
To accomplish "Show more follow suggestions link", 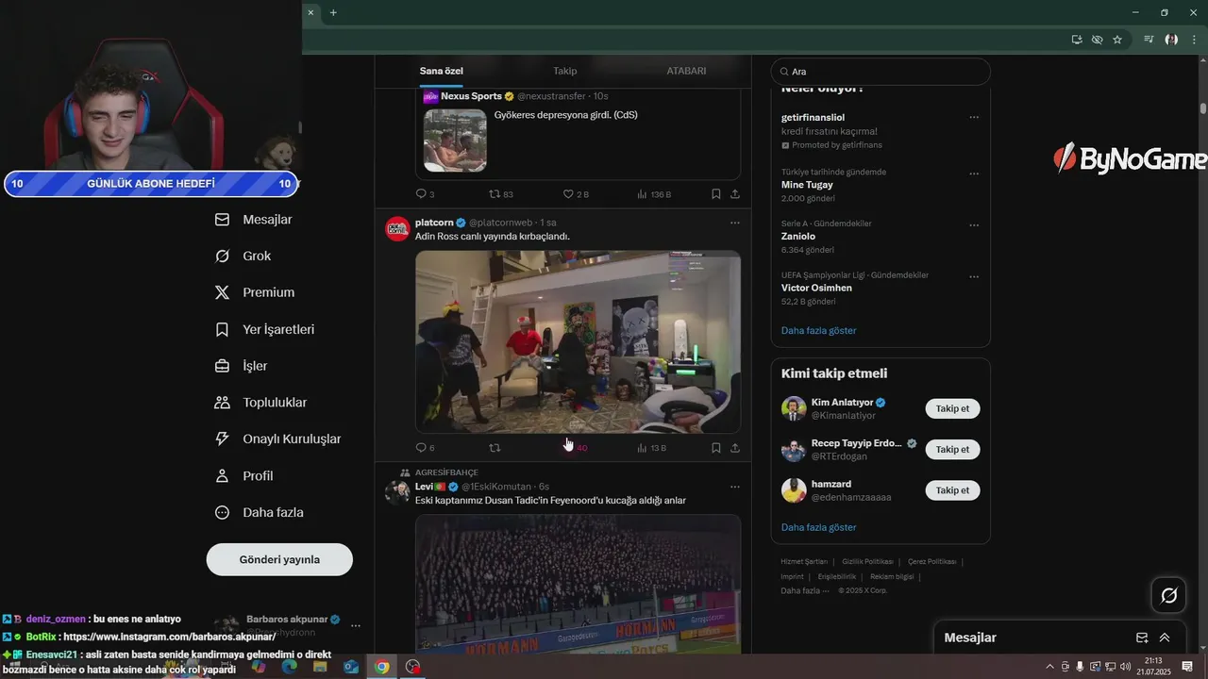I will 819,527.
